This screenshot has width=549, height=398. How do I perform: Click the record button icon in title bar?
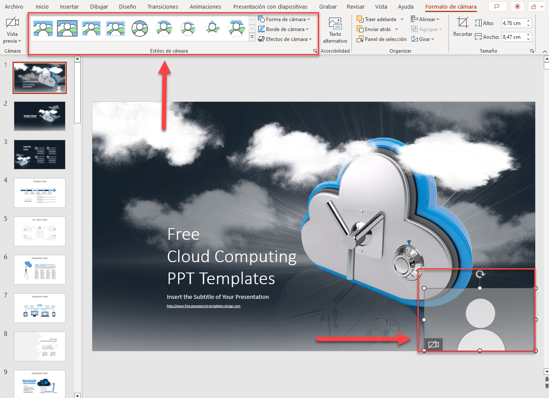(x=517, y=6)
